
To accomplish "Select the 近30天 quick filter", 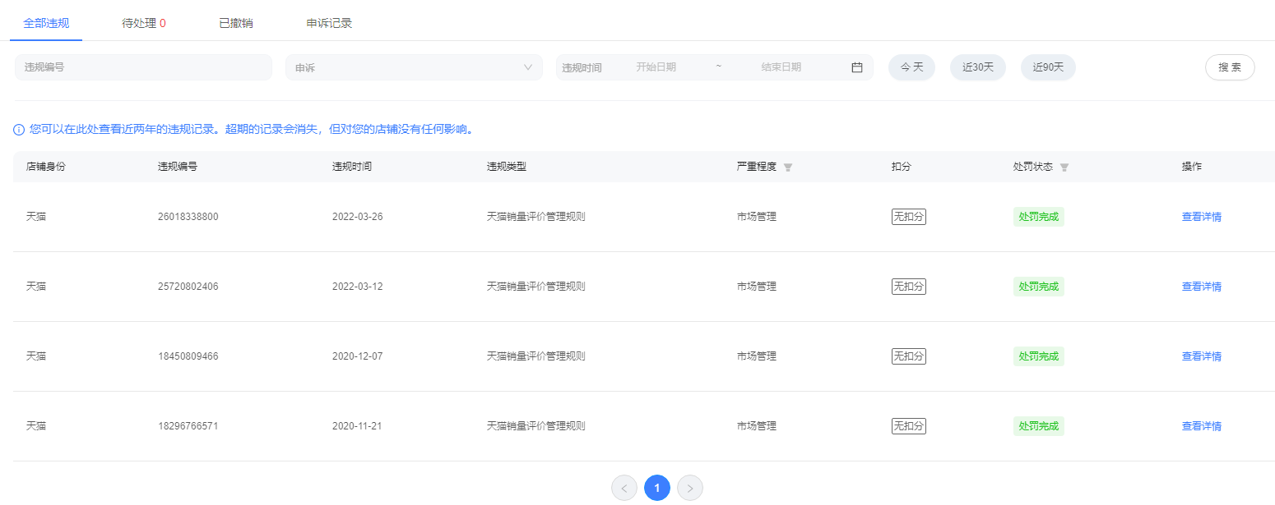I will pyautogui.click(x=978, y=67).
